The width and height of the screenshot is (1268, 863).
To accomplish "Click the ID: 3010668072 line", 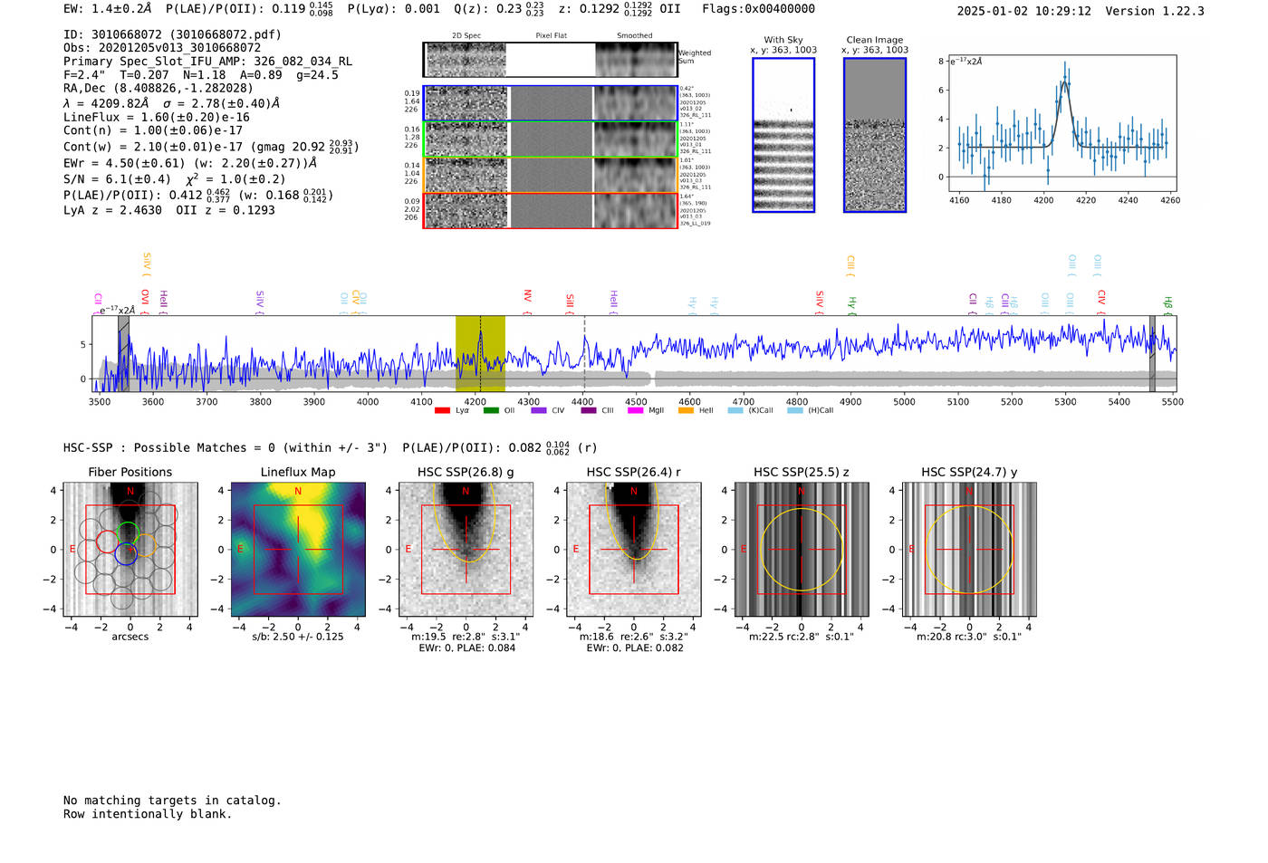I will (x=172, y=34).
